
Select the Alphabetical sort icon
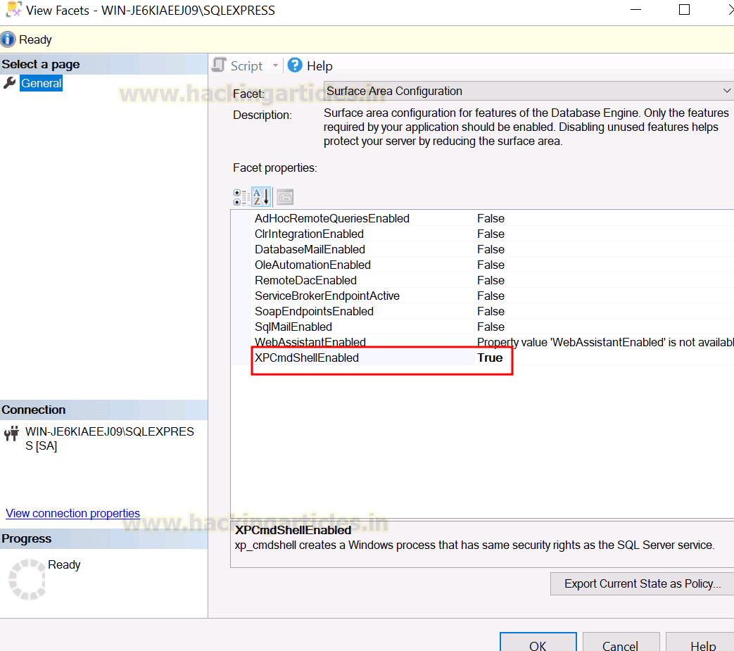261,197
